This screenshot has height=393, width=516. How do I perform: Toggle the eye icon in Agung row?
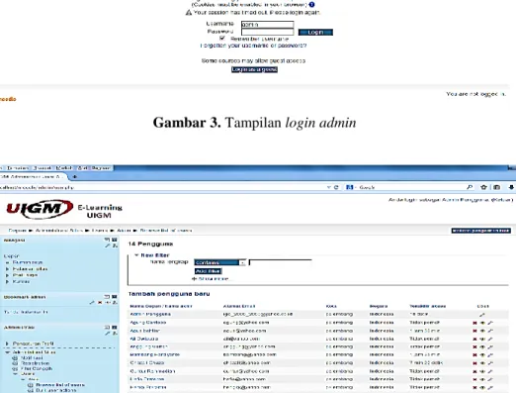point(482,323)
